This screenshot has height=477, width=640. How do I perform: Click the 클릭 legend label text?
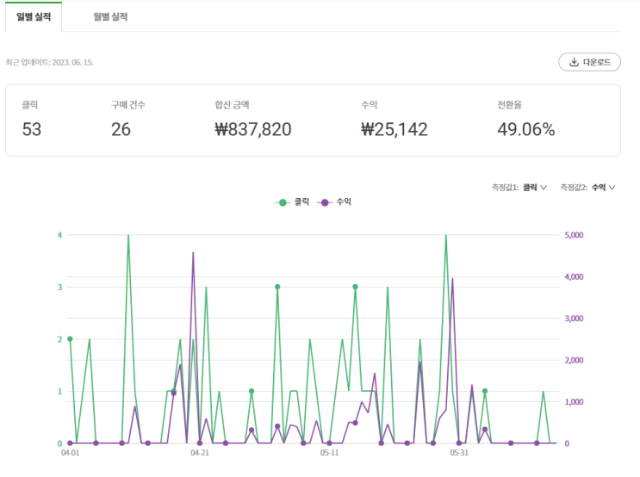click(x=301, y=201)
